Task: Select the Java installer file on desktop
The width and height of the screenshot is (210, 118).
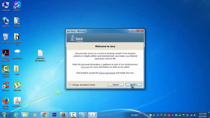Action: click(x=17, y=102)
